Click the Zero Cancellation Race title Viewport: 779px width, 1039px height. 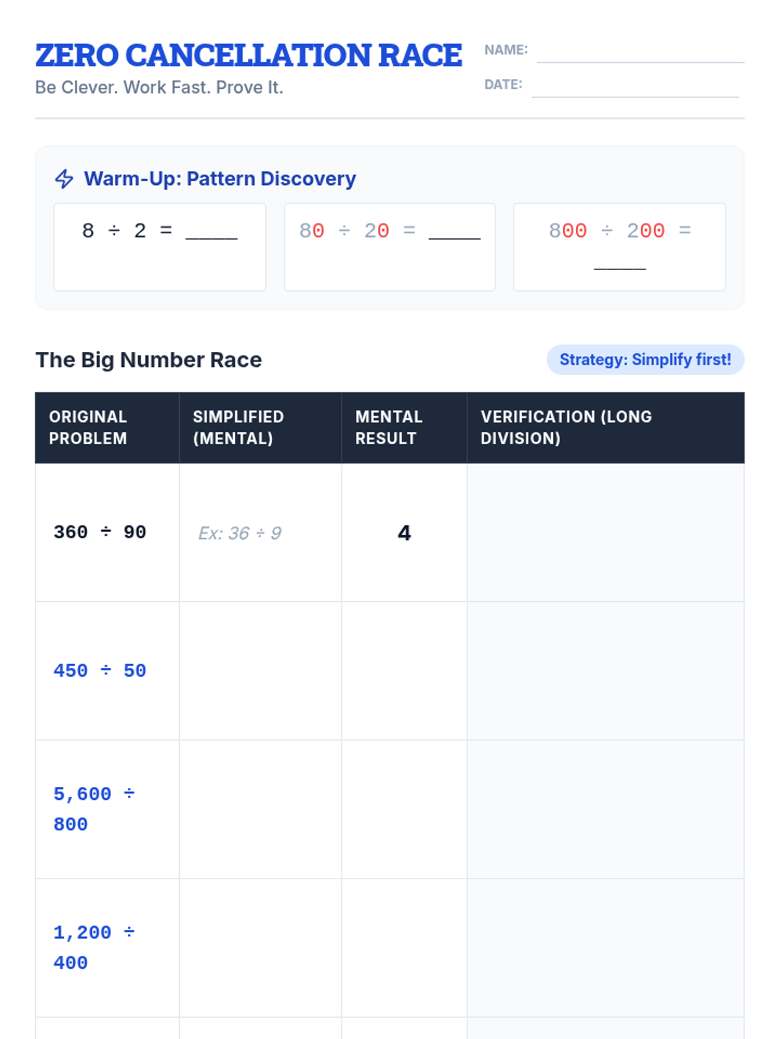point(248,56)
